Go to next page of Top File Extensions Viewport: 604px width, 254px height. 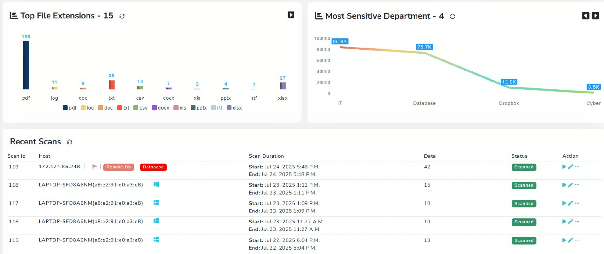(x=291, y=15)
